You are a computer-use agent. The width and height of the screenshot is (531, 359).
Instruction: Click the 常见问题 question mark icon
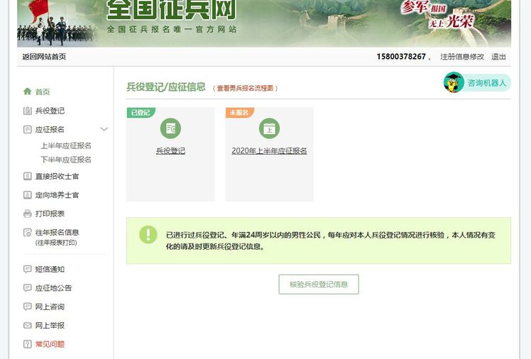pyautogui.click(x=28, y=344)
